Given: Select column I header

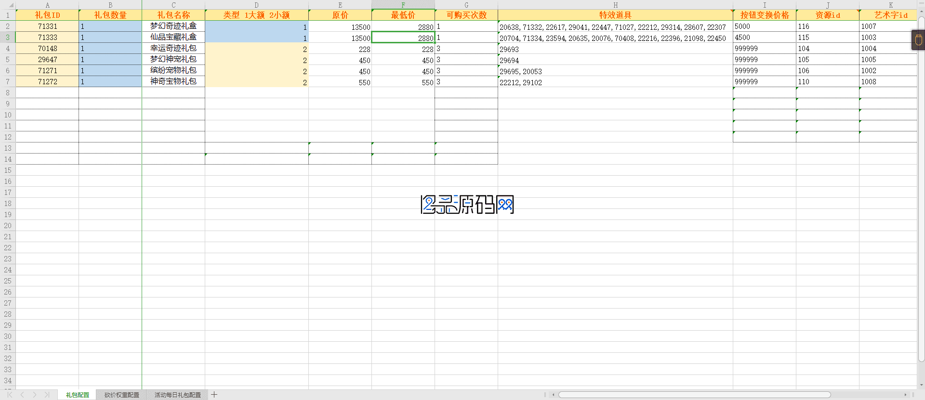Looking at the screenshot, I should (x=765, y=5).
